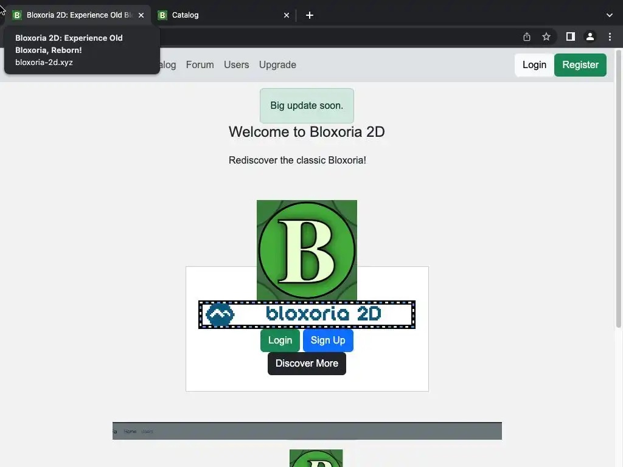623x467 pixels.
Task: Open the Forum nav link
Action: point(200,64)
